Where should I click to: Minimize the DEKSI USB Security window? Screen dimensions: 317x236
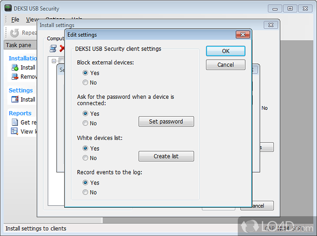pyautogui.click(x=275, y=9)
